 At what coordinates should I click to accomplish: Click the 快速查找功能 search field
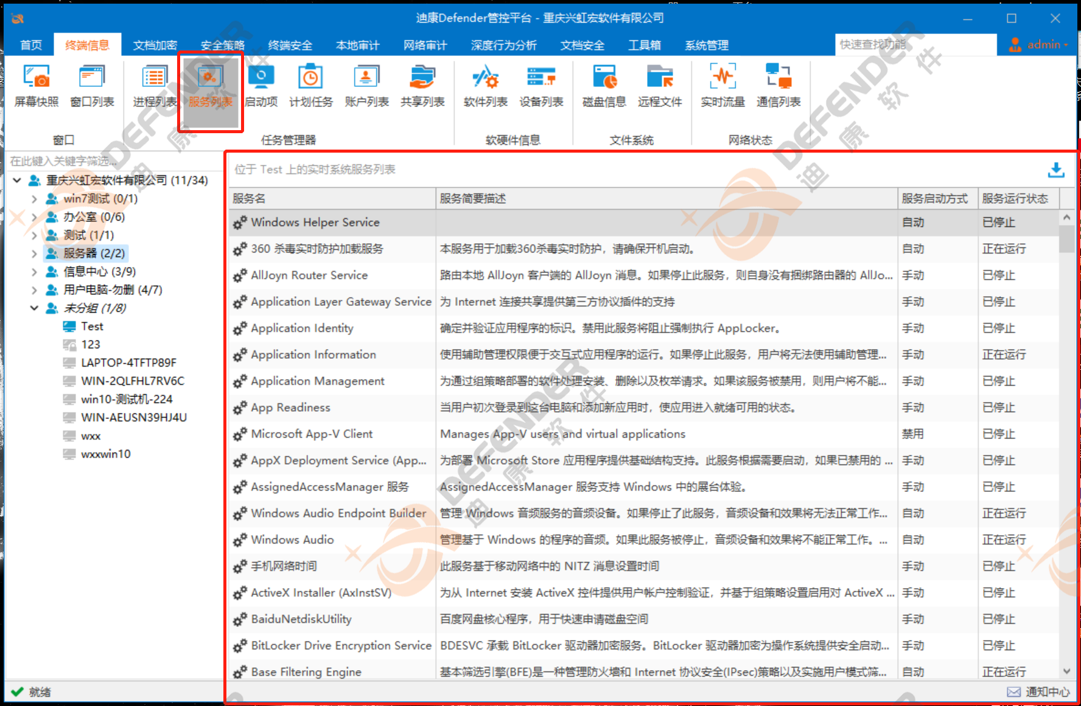(x=916, y=44)
